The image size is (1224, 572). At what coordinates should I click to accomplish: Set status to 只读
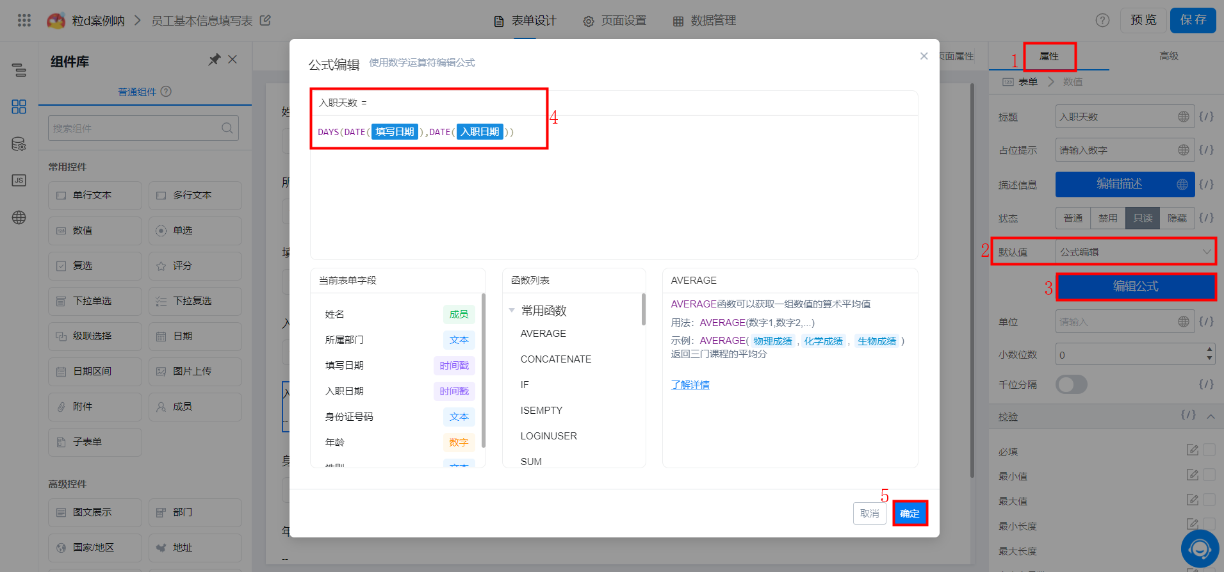[x=1143, y=218]
